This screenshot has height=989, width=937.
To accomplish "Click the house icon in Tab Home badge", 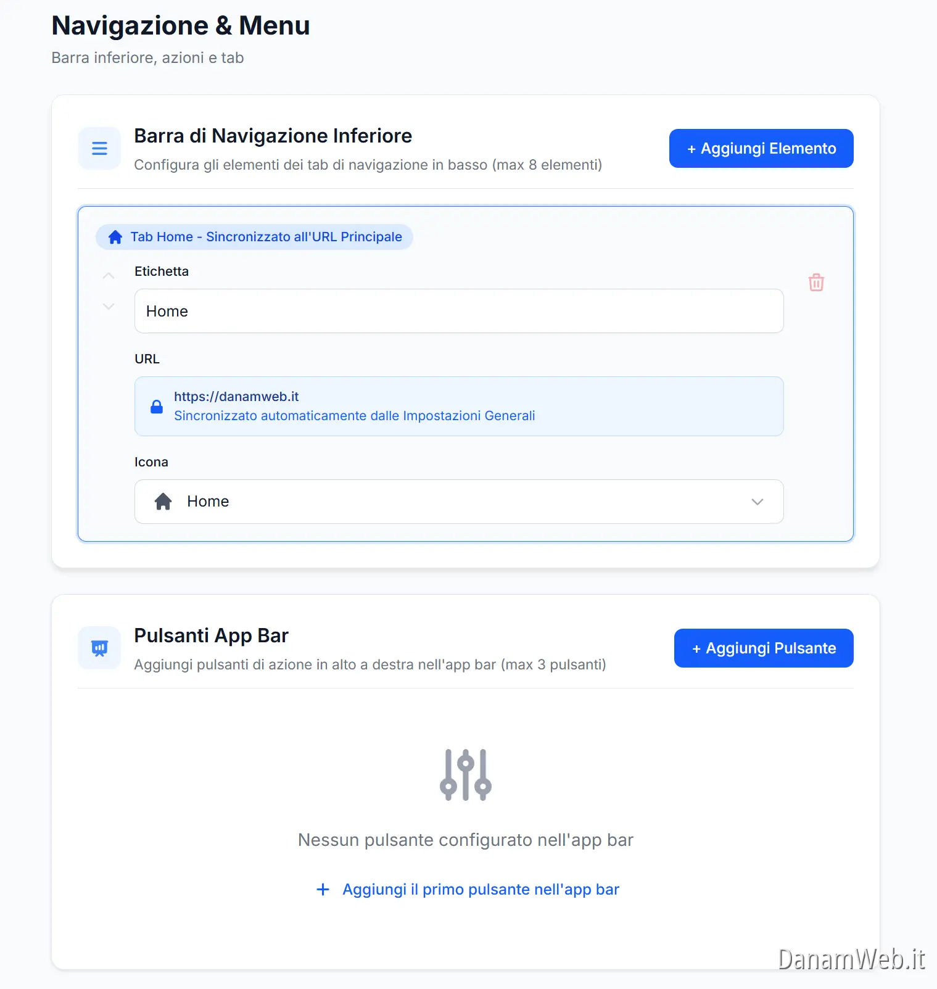I will coord(115,237).
